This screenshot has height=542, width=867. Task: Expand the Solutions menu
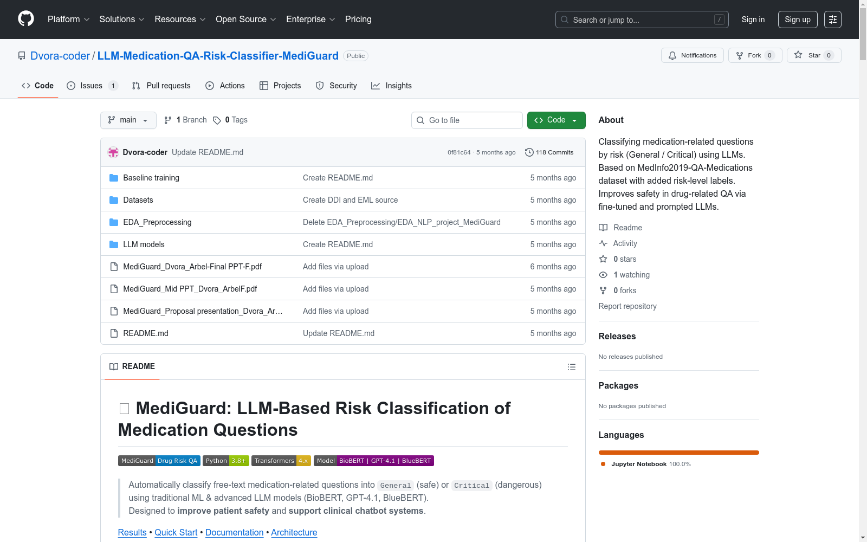(x=122, y=20)
